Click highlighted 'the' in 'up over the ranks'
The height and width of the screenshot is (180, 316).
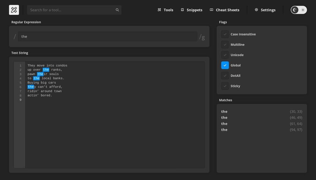tap(46, 70)
